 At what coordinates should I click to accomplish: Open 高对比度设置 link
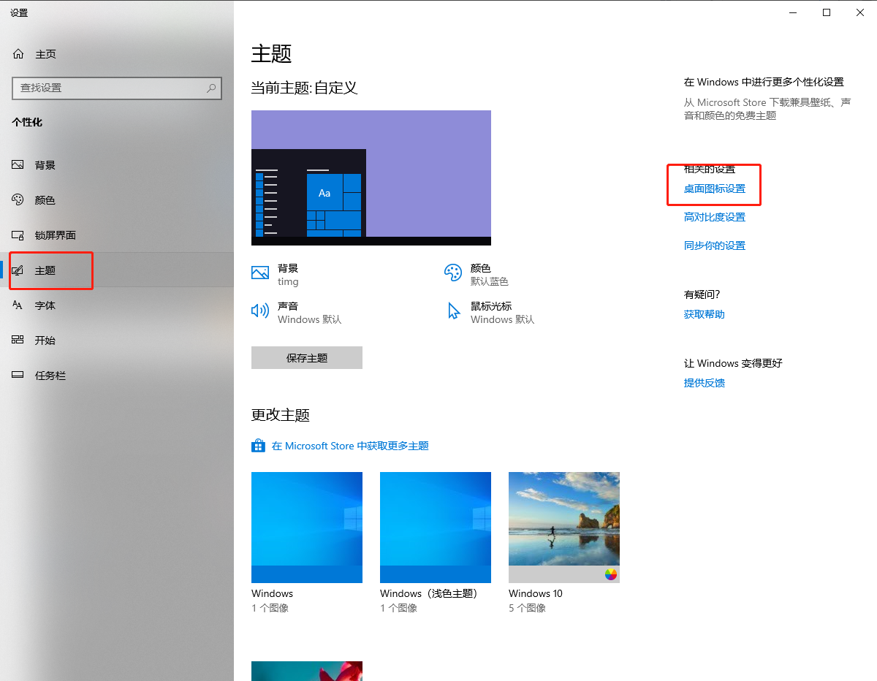click(714, 216)
